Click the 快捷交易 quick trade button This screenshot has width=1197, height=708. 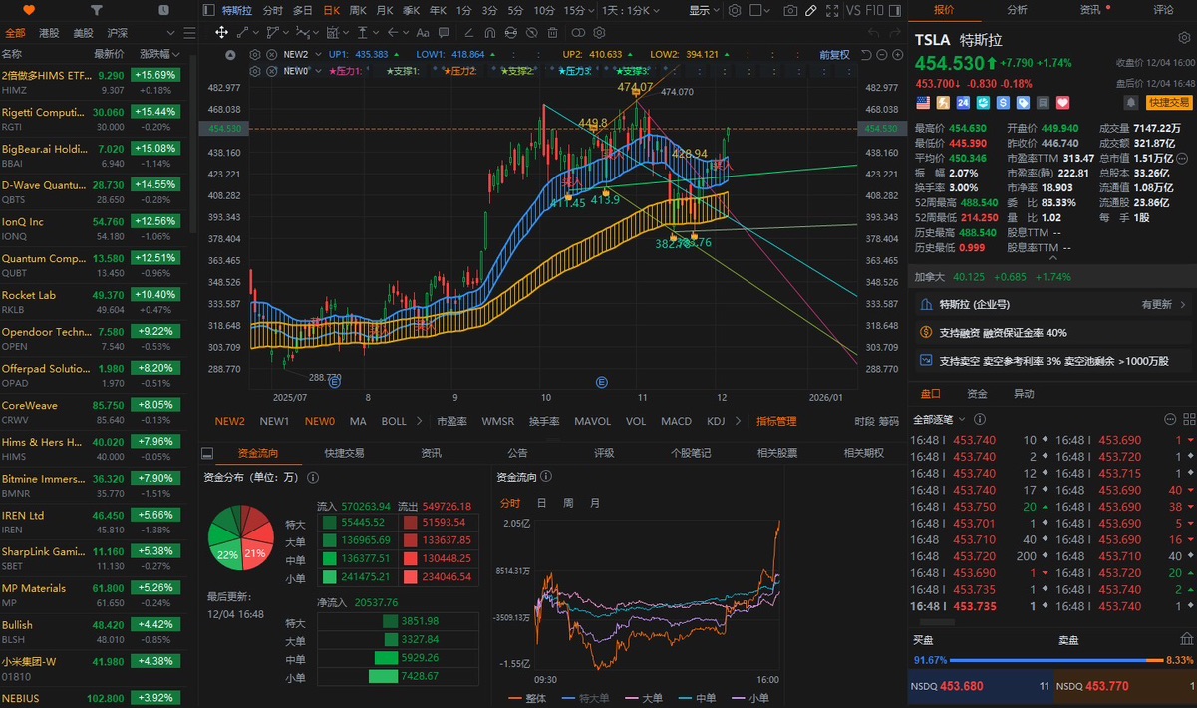click(x=1168, y=102)
